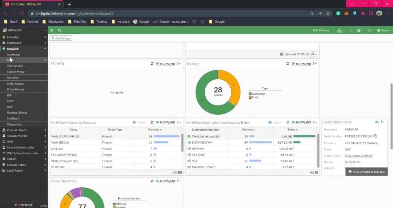Open the search icon in green header

pos(59,30)
